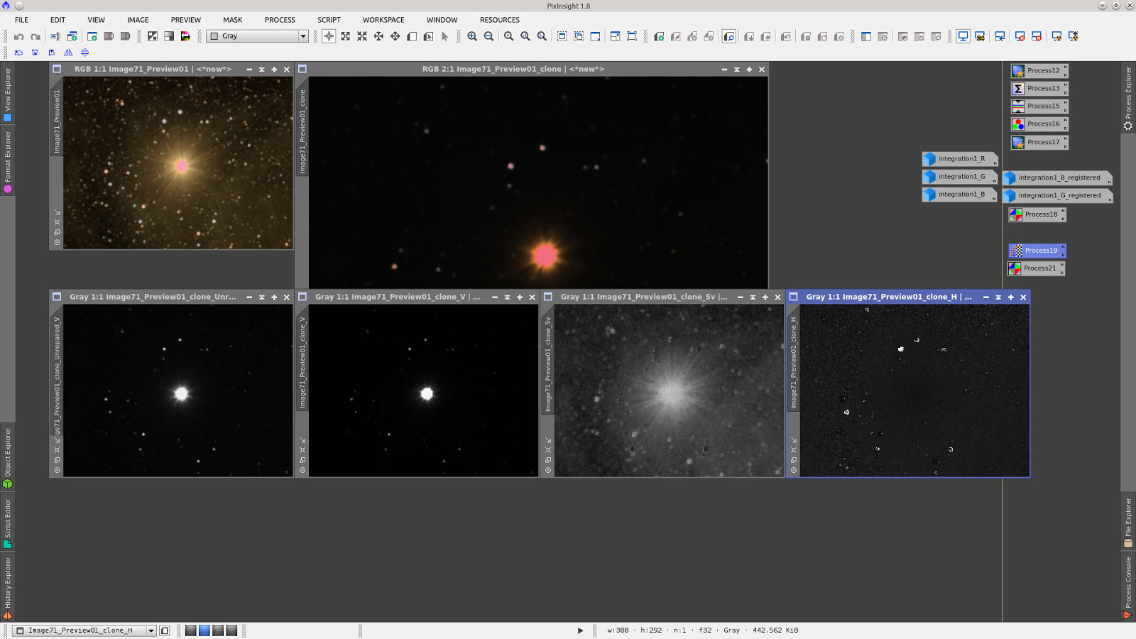Open the PROCESS menu
The height and width of the screenshot is (639, 1136).
coord(280,20)
